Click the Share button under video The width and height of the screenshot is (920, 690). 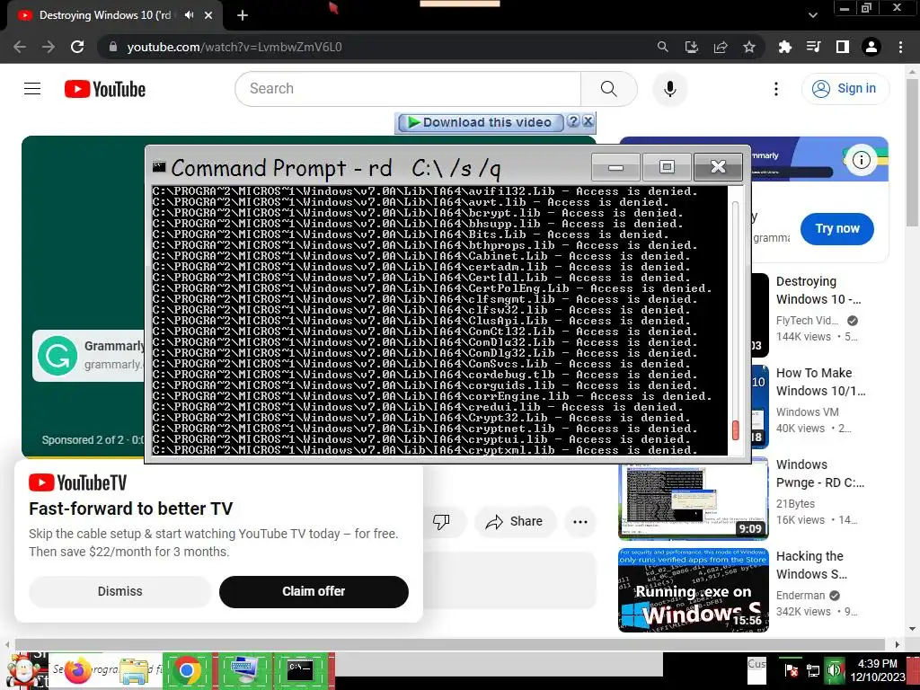click(x=515, y=521)
